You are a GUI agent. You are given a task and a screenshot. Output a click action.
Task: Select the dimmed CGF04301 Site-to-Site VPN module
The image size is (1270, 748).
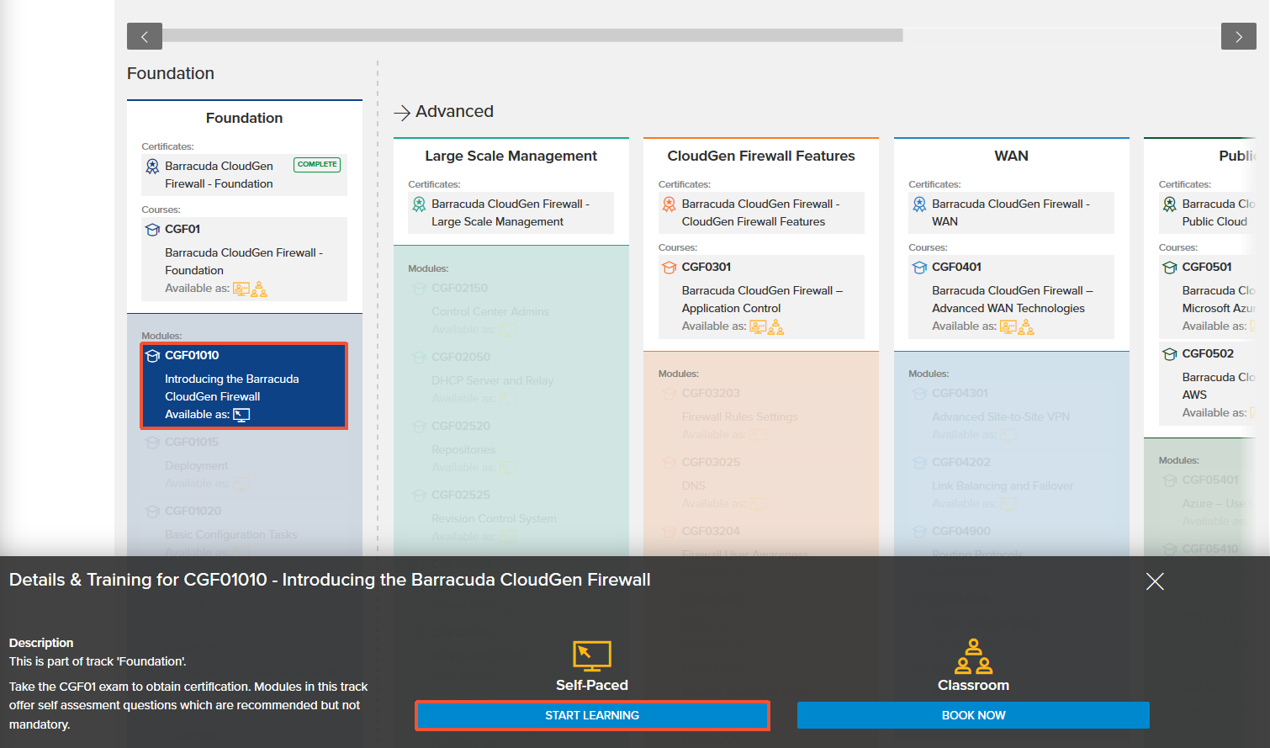point(1011,414)
